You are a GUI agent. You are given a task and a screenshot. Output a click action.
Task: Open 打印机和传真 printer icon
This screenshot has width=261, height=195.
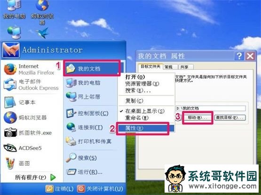71,141
